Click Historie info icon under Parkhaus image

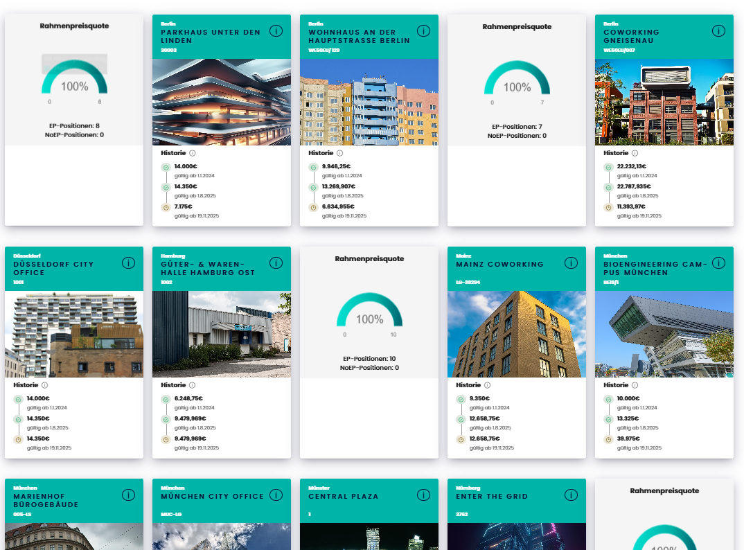pyautogui.click(x=193, y=153)
